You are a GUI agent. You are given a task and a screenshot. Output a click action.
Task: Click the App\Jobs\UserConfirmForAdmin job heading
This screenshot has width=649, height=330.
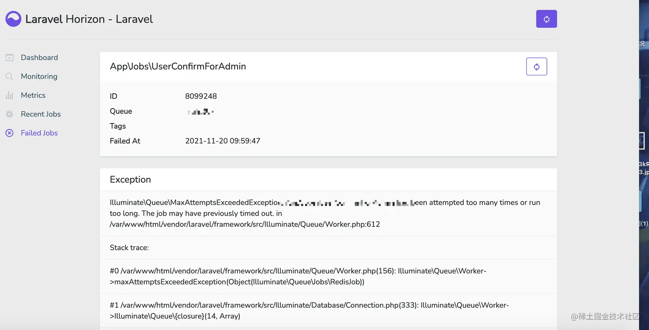click(178, 66)
